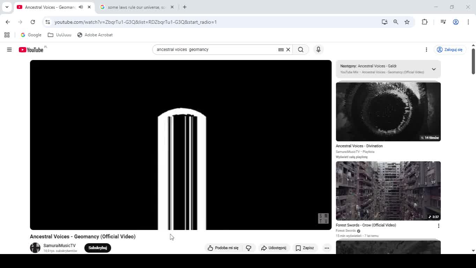The width and height of the screenshot is (476, 268).
Task: Expand the YouTube Mix playlist panel chevron
Action: [434, 69]
